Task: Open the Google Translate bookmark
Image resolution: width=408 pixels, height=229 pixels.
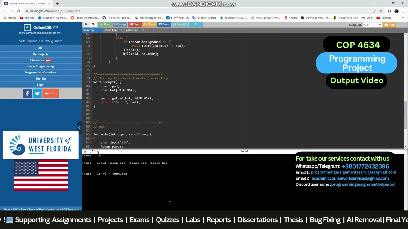Action: pyautogui.click(x=204, y=18)
